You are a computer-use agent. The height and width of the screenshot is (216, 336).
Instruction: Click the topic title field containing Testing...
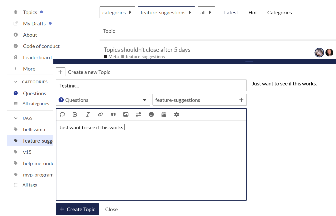point(151,85)
